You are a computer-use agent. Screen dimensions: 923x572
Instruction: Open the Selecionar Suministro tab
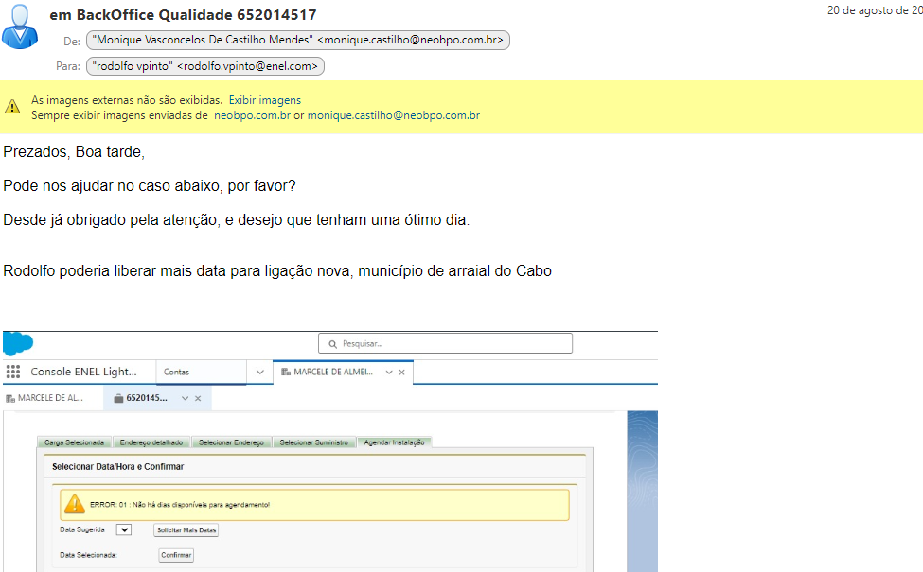[313, 442]
